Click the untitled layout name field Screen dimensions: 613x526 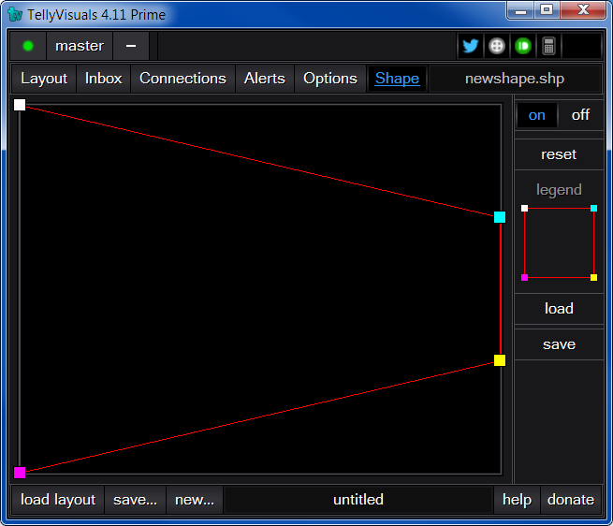(358, 500)
